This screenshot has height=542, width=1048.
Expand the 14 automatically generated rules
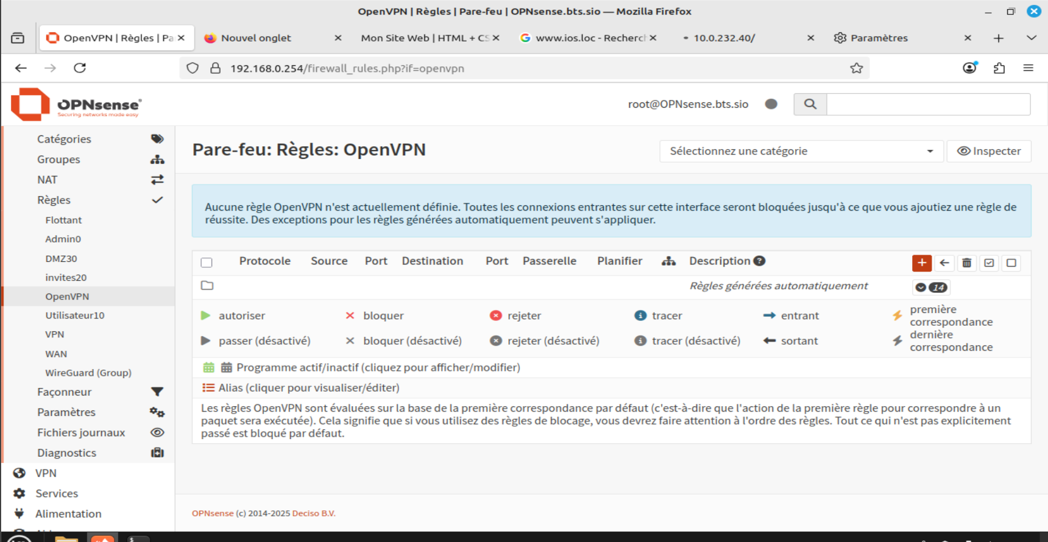(931, 287)
